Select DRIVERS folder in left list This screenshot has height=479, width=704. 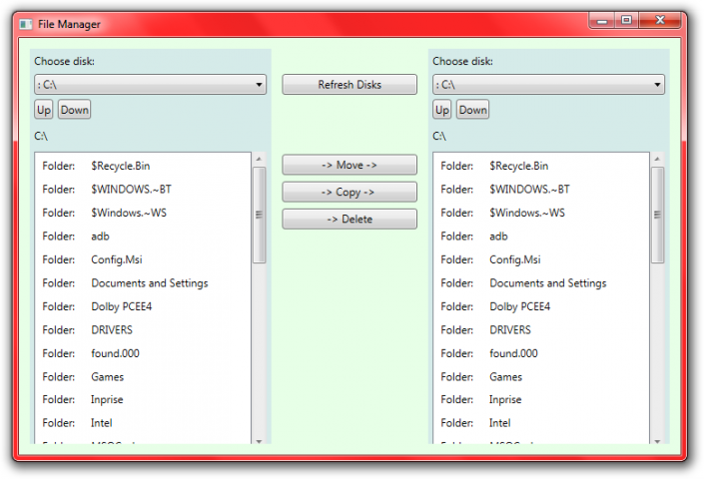coord(143,330)
